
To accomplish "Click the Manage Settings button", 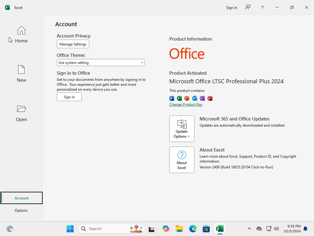I will pos(73,44).
